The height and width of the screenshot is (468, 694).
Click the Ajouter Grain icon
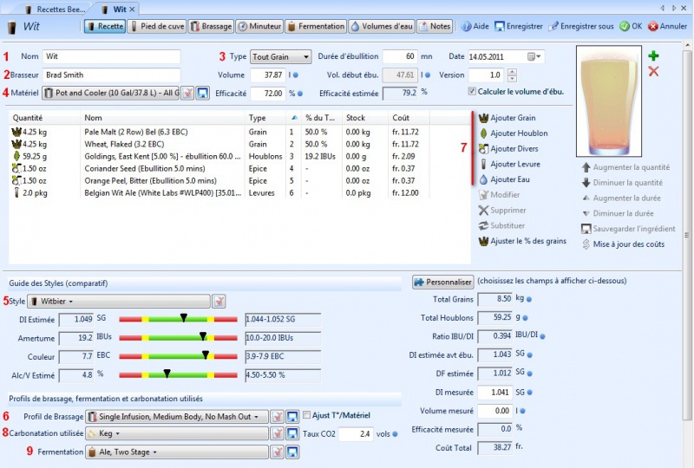click(x=482, y=118)
